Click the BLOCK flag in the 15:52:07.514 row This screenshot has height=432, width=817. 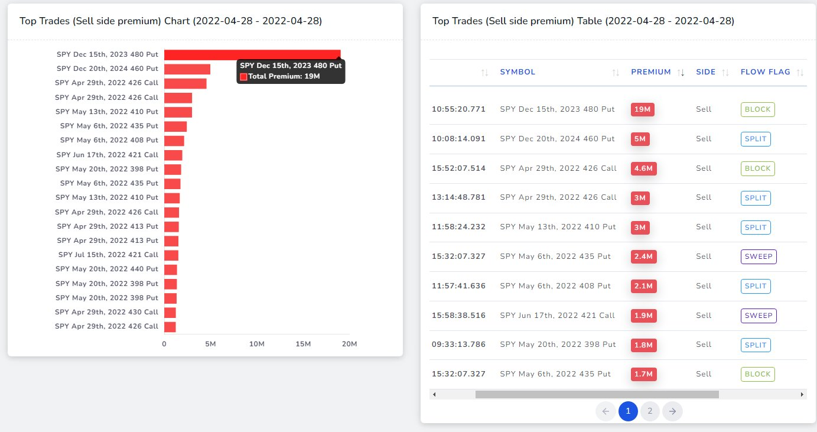pos(758,168)
